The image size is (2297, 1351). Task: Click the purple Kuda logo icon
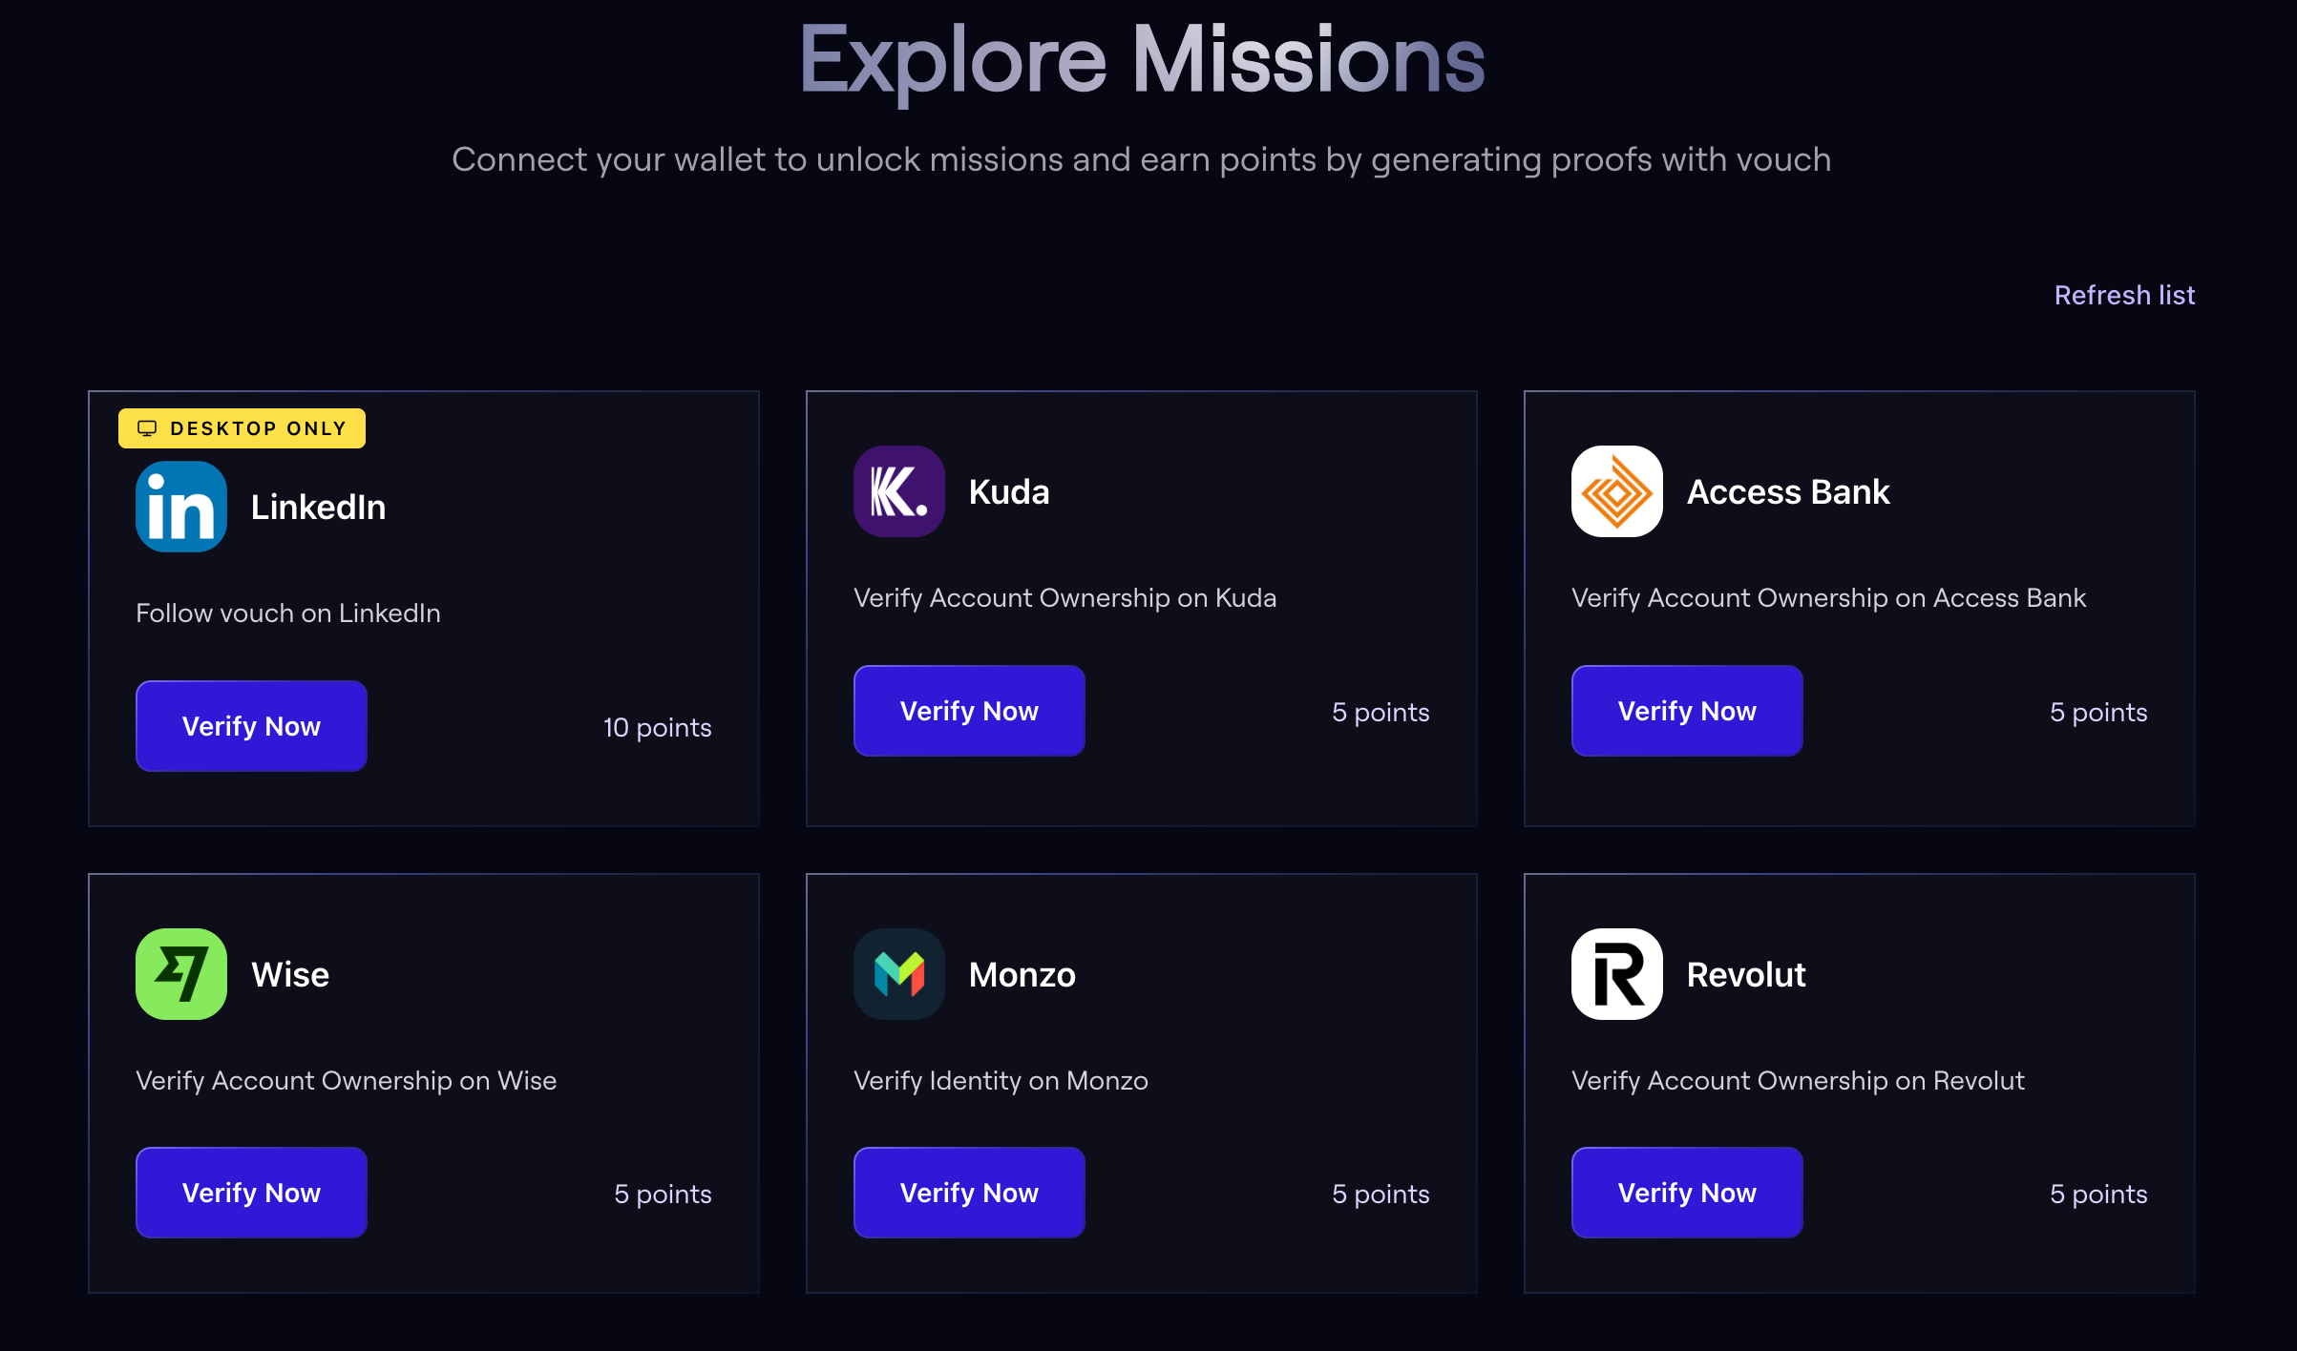898,491
